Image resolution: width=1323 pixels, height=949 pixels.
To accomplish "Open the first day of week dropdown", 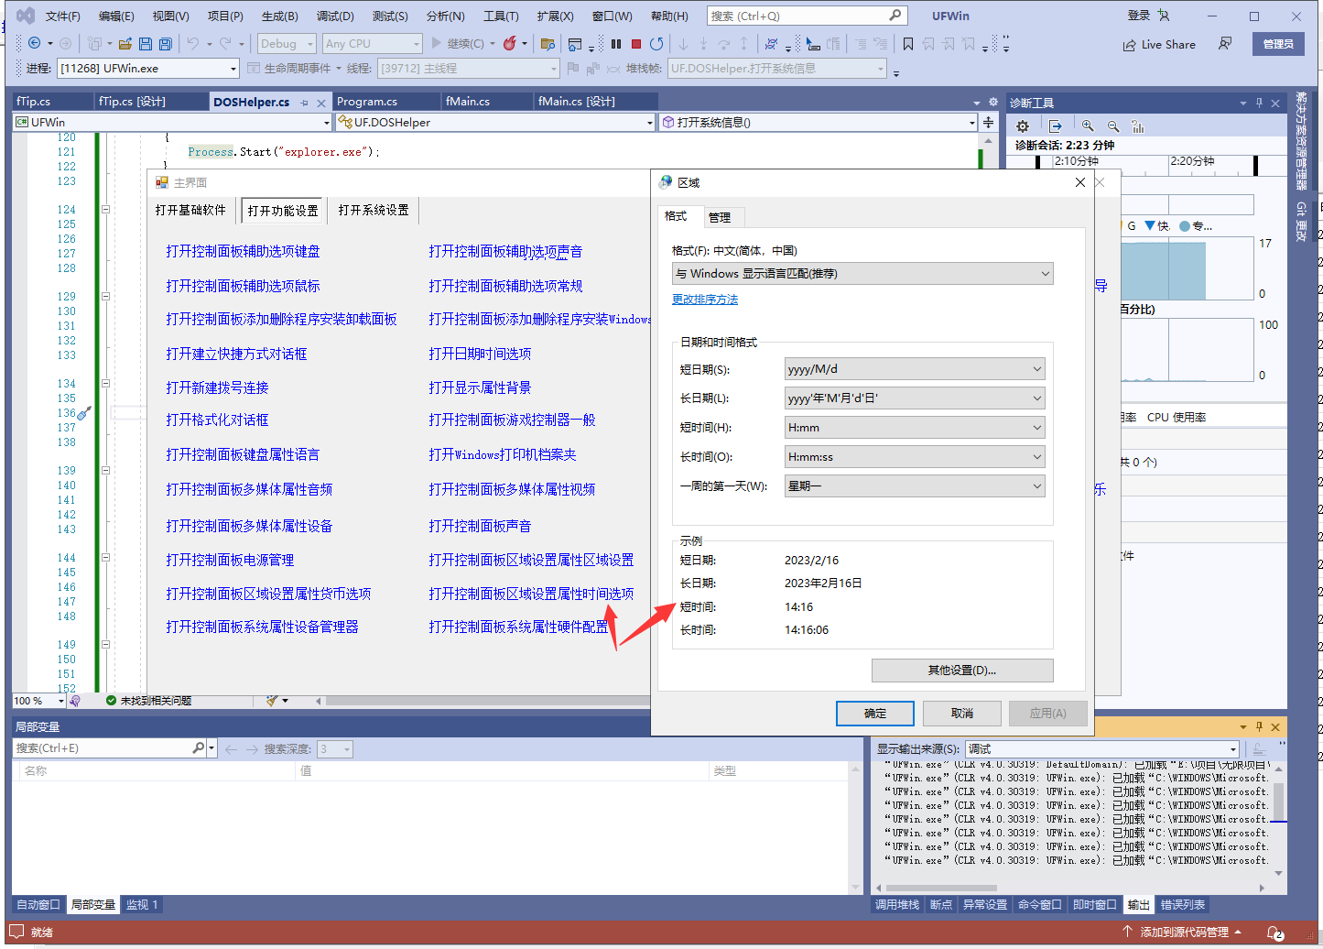I will tap(915, 486).
